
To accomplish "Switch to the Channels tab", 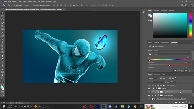I will point(157,74).
